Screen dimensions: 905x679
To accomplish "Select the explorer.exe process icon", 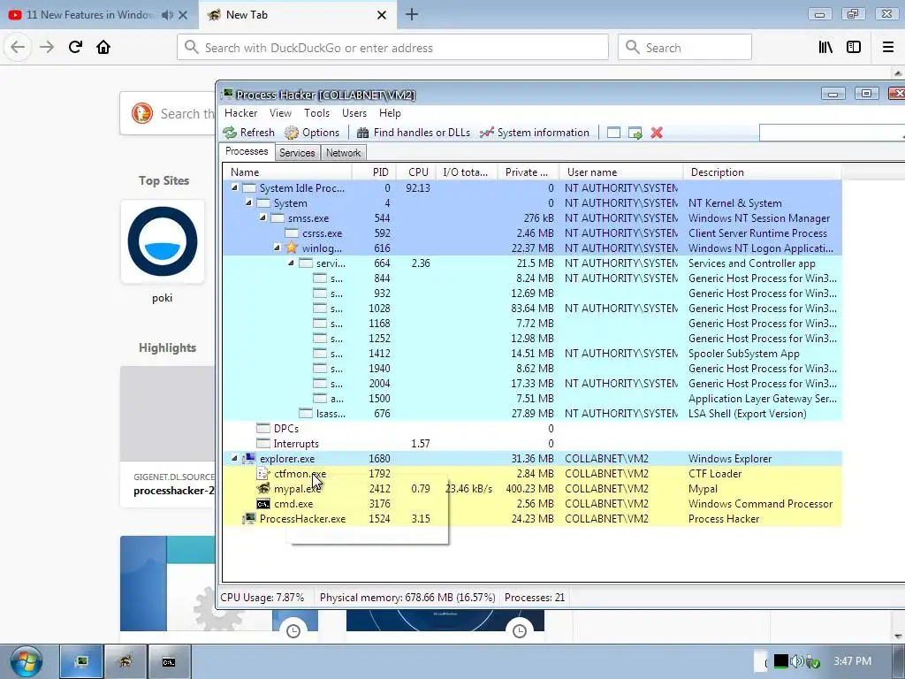I will pyautogui.click(x=249, y=459).
